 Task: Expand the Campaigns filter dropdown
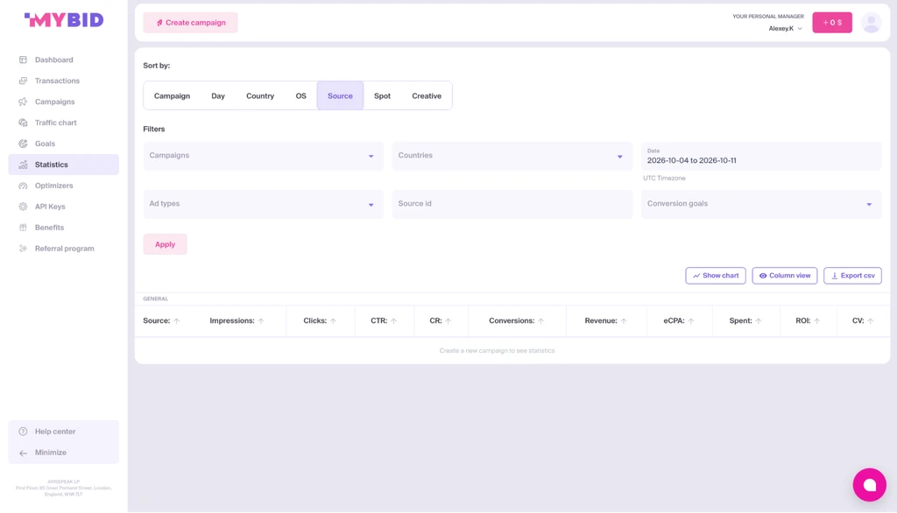[x=263, y=156]
